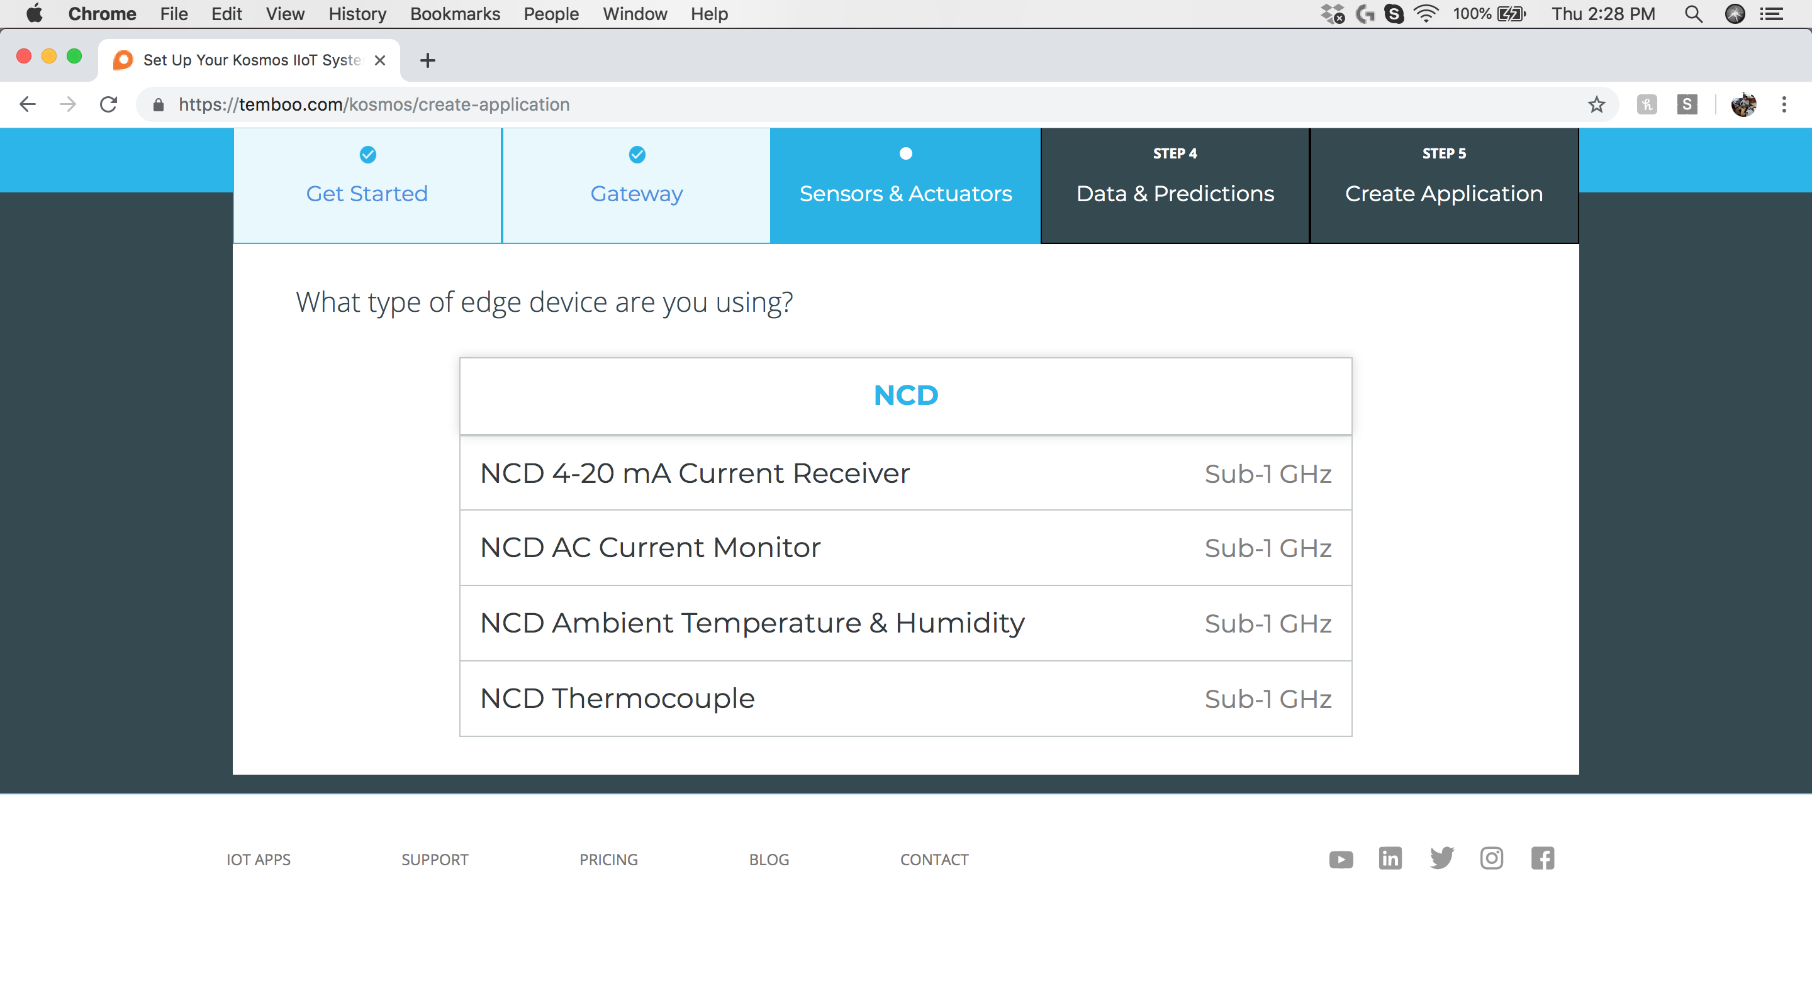Open the YouTube social icon in footer

1341,859
